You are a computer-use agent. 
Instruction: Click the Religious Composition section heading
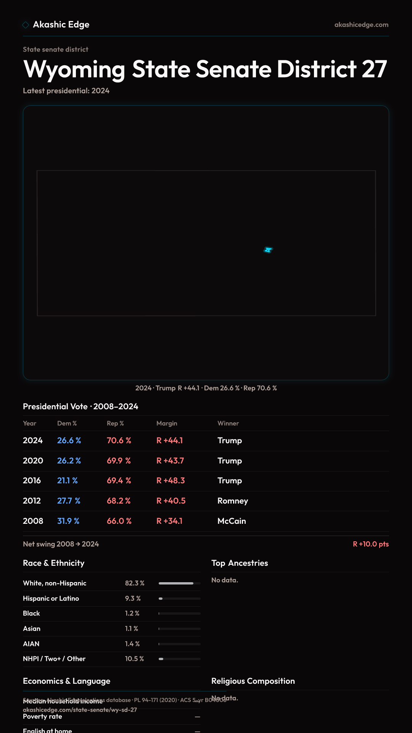pos(253,681)
